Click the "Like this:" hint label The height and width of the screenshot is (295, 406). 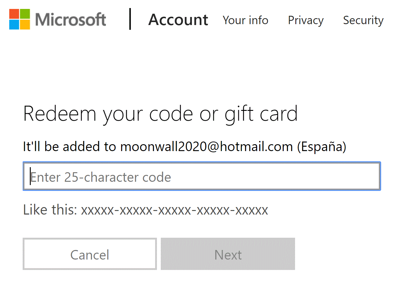click(50, 210)
